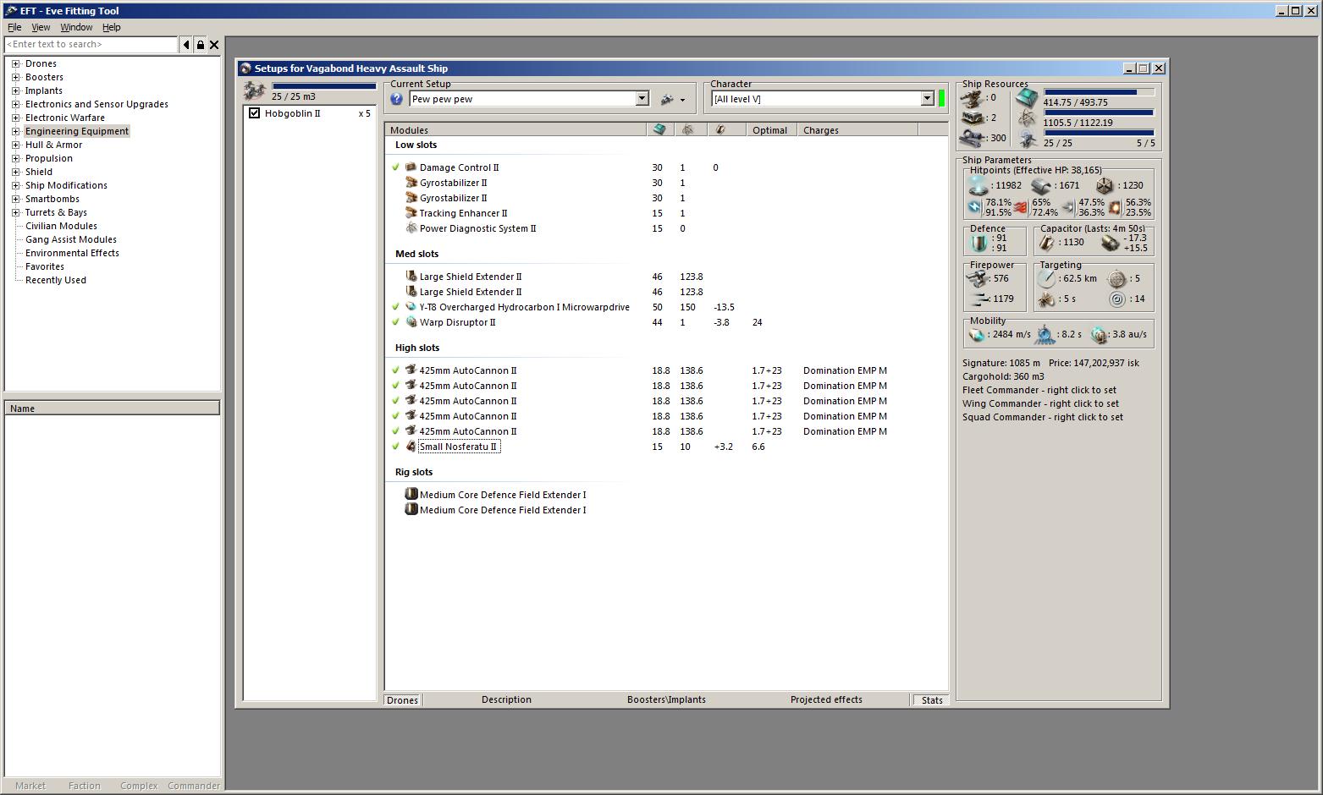This screenshot has width=1323, height=795.
Task: Click the CPU usage bar above 414.75 / 493.75
Action: click(1099, 92)
